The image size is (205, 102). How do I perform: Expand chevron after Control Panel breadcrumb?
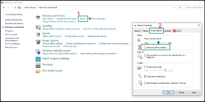pyautogui.click(x=37, y=8)
